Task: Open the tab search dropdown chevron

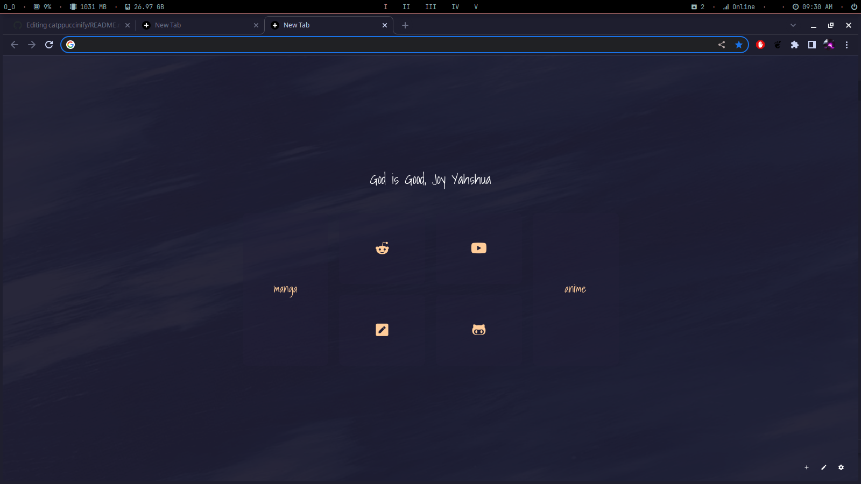Action: pos(793,25)
